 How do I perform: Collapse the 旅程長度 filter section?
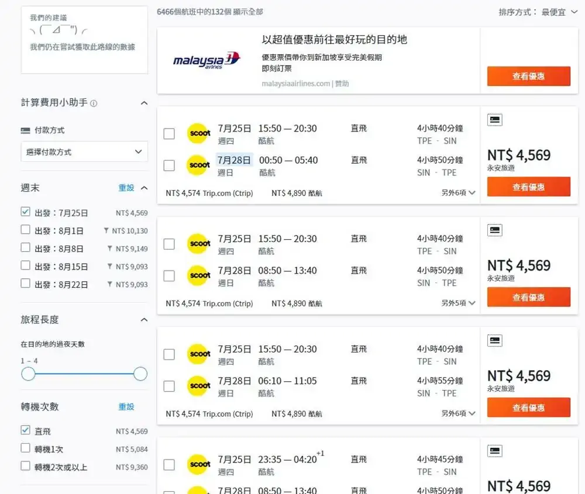tap(144, 320)
